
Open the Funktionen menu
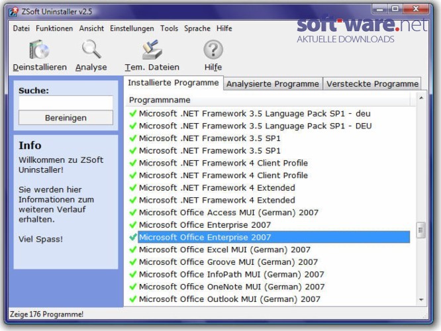tap(54, 28)
